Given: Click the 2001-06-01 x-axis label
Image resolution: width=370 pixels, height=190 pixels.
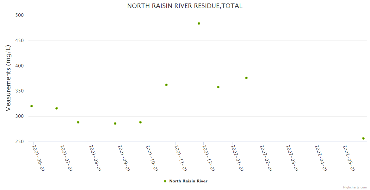Looking at the screenshot, I should point(39,158).
